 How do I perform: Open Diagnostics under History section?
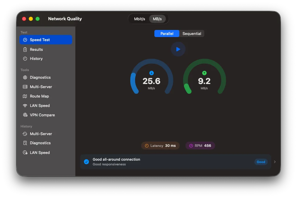46,143
